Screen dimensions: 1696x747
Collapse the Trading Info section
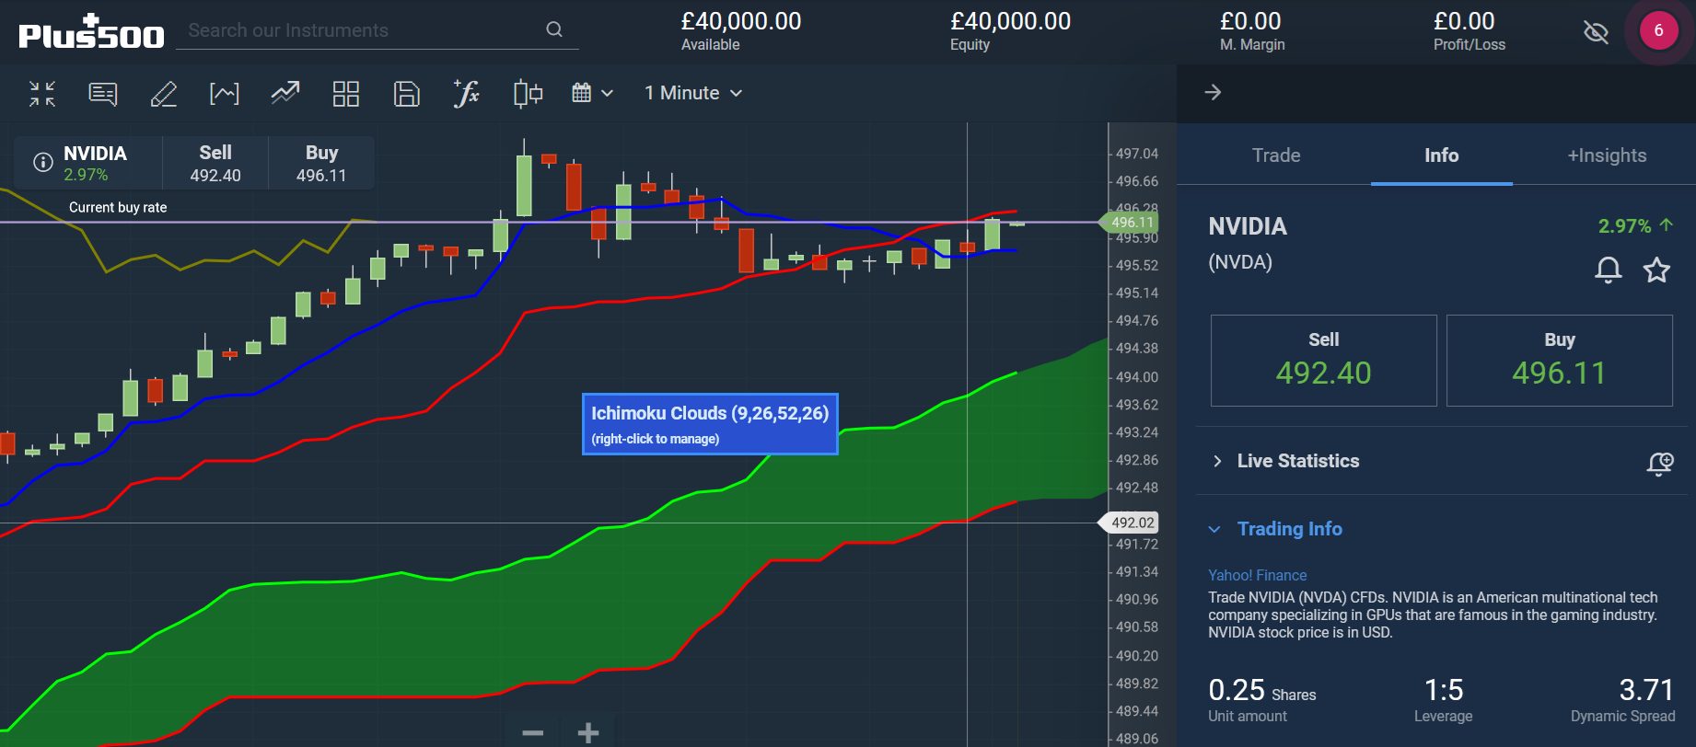pos(1288,529)
